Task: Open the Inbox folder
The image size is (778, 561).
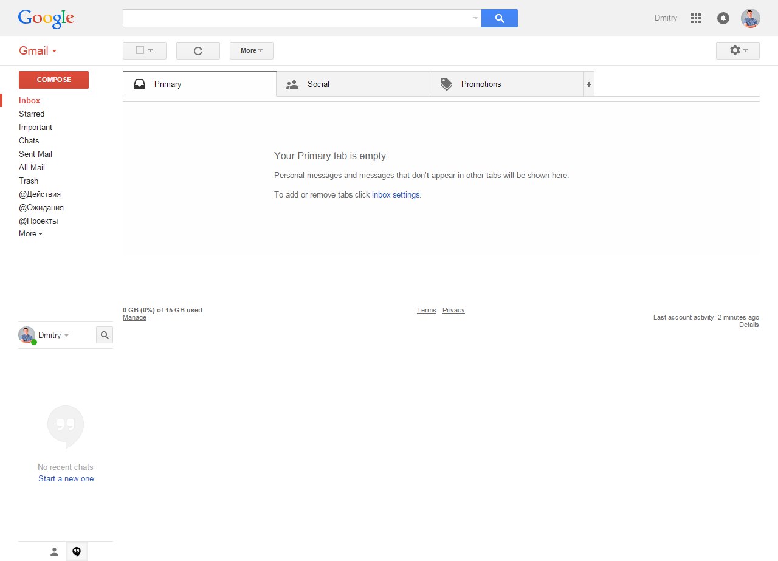Action: [29, 100]
